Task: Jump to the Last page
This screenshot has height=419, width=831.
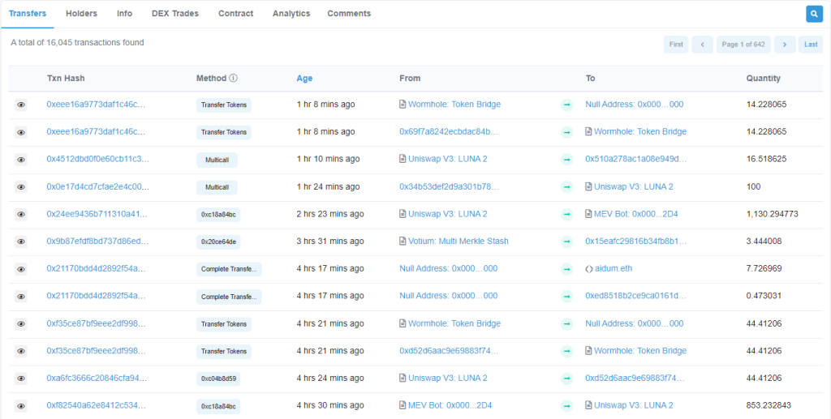Action: 811,45
